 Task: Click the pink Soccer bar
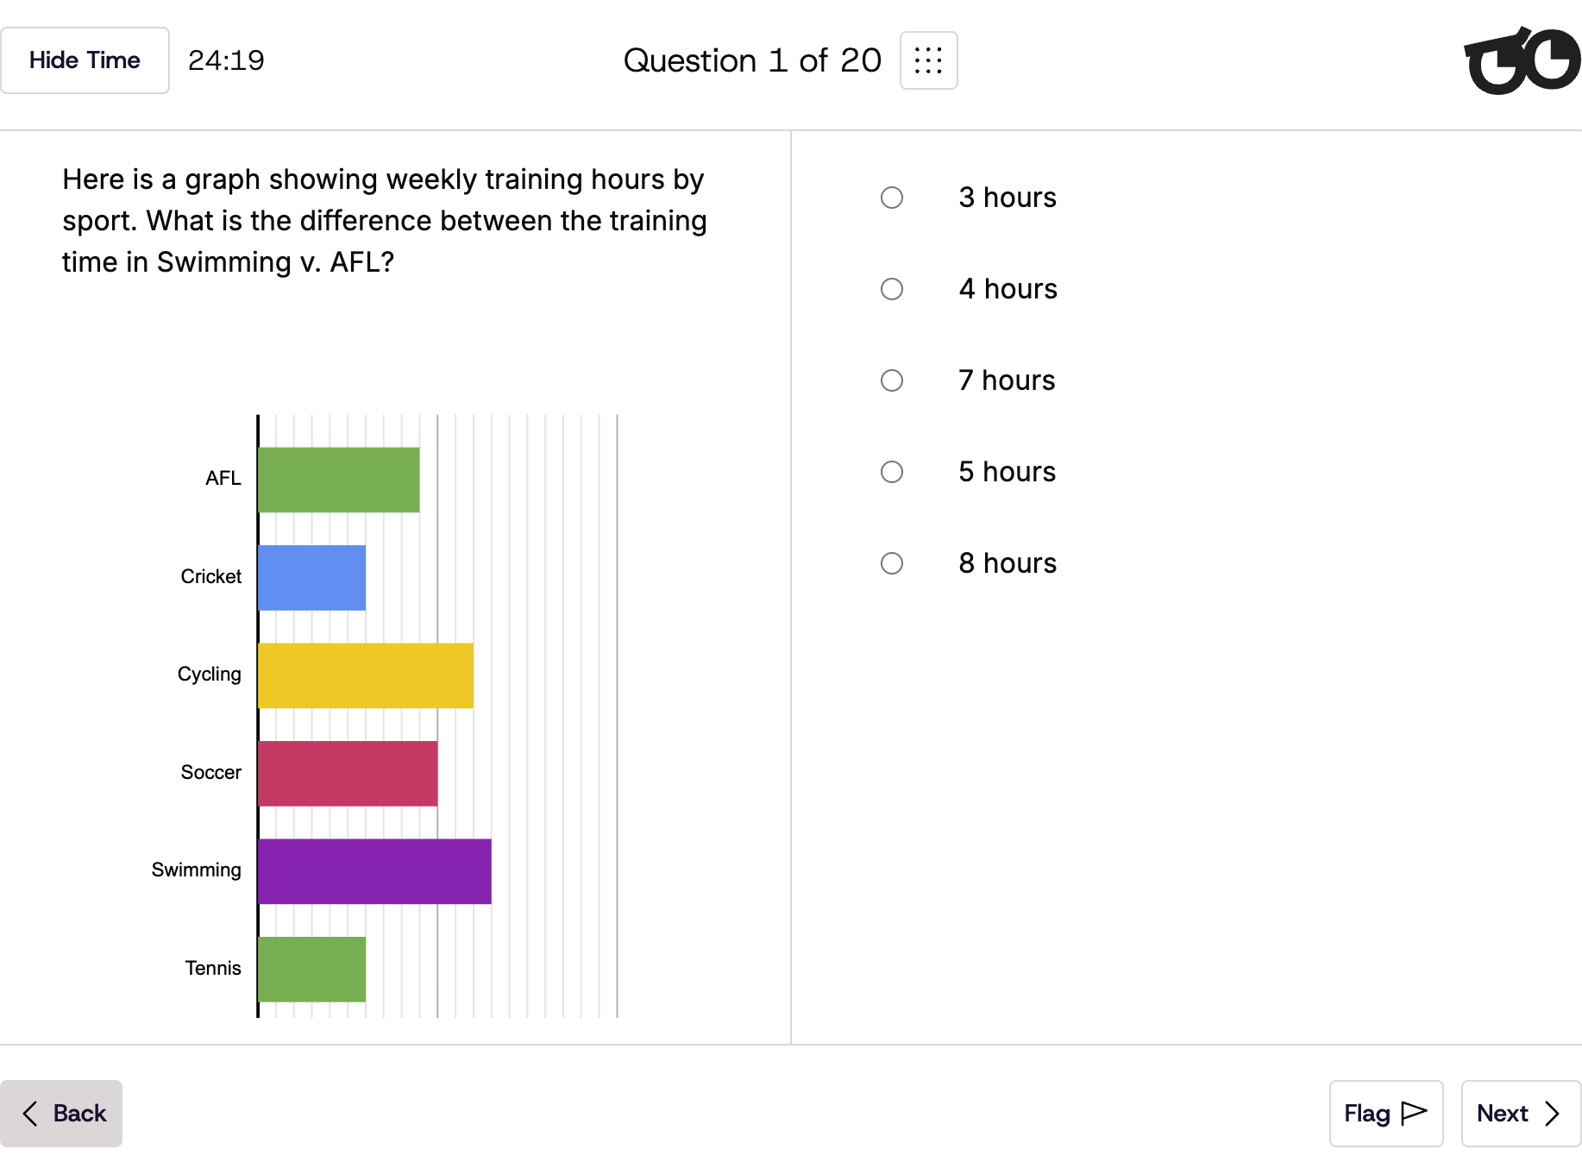[x=347, y=772]
